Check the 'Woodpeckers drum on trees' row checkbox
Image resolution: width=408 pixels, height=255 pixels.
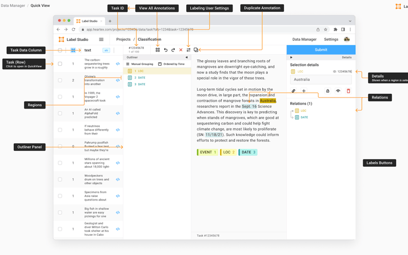pos(60,180)
